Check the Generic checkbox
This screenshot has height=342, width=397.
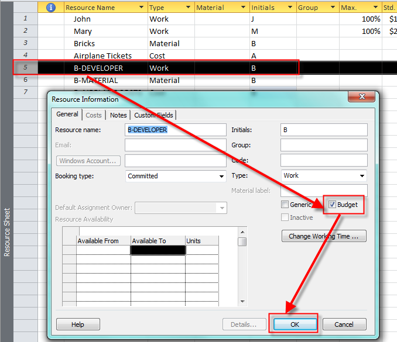click(285, 205)
